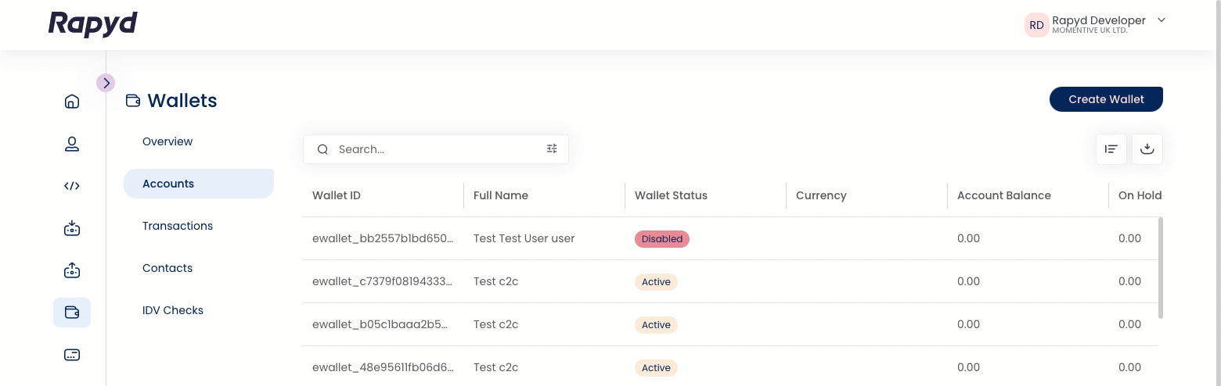This screenshot has width=1221, height=386.
Task: Sort by Wallet Status column header
Action: (671, 195)
